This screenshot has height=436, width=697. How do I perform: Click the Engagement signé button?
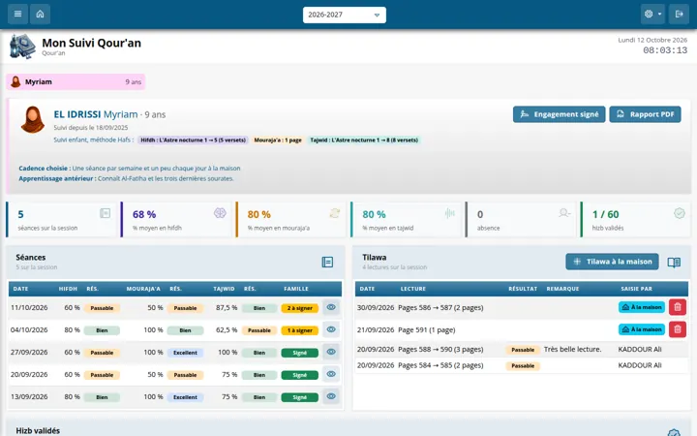(559, 114)
